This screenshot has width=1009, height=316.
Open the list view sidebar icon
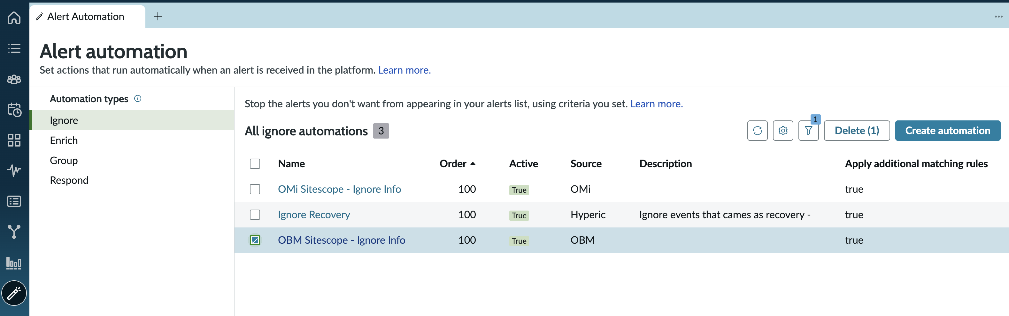[14, 48]
